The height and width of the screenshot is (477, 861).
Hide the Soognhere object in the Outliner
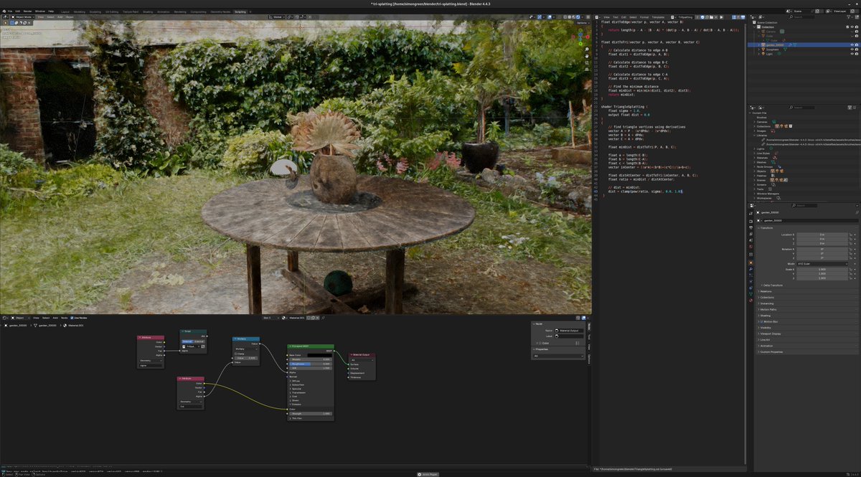coord(852,49)
